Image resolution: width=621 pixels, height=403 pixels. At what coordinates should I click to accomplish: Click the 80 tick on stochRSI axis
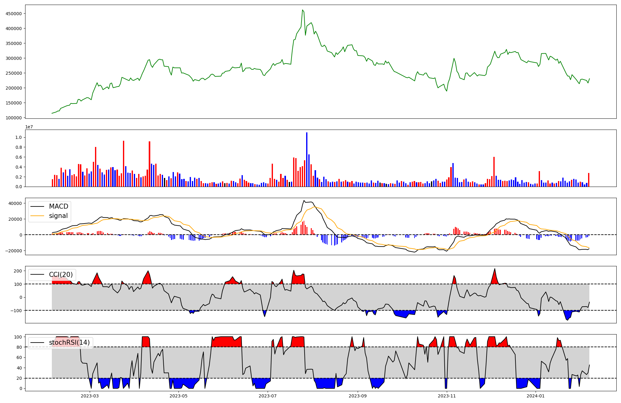(x=19, y=347)
